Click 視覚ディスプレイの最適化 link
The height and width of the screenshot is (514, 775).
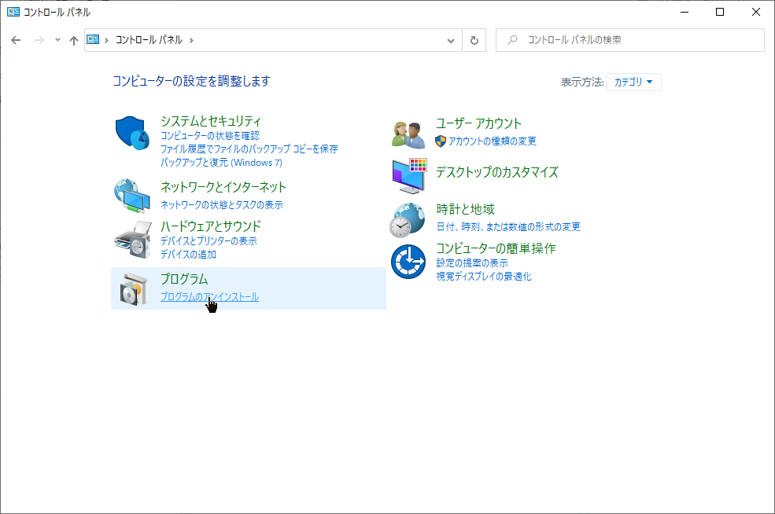point(483,277)
